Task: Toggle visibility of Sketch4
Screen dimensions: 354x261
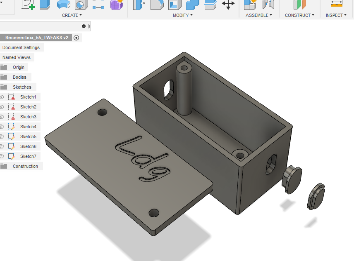Action: pyautogui.click(x=2, y=127)
